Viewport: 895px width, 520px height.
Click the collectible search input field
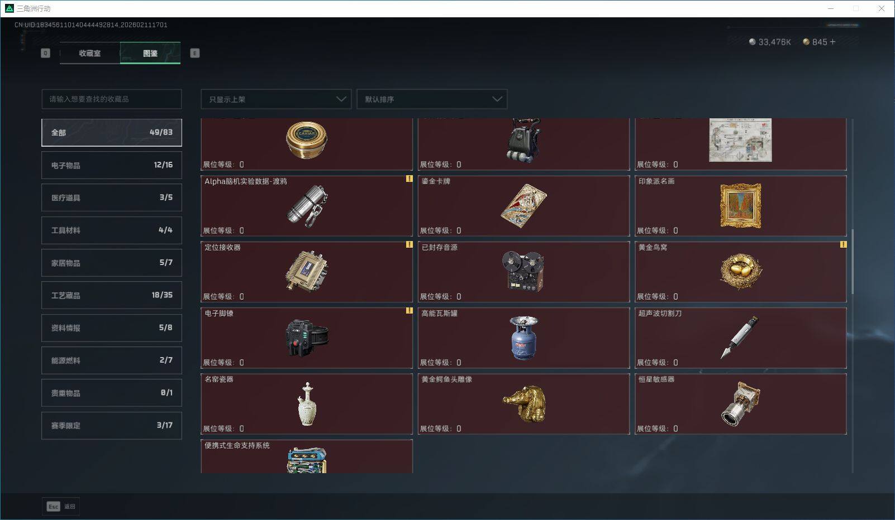pos(112,99)
